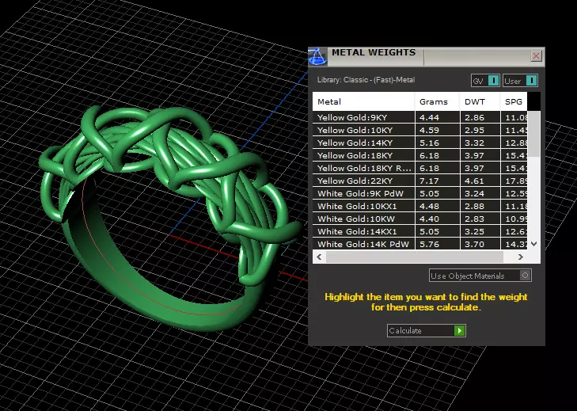
Task: Click the METAL WEIGHTS title bar
Action: click(428, 56)
